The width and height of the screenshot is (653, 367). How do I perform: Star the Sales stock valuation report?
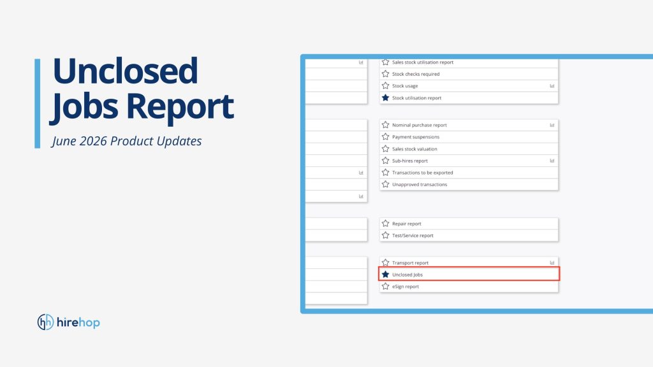385,148
